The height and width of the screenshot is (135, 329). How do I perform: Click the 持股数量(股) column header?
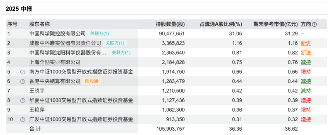tap(170, 24)
